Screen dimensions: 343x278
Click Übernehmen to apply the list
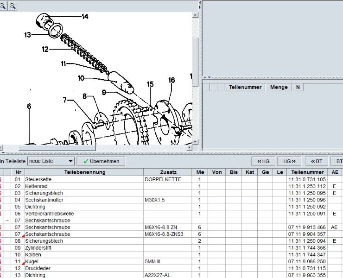point(101,161)
